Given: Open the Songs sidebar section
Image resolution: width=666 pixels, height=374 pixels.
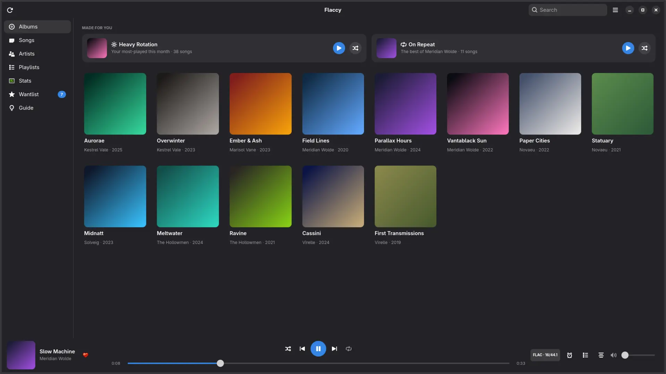Looking at the screenshot, I should pos(37,40).
